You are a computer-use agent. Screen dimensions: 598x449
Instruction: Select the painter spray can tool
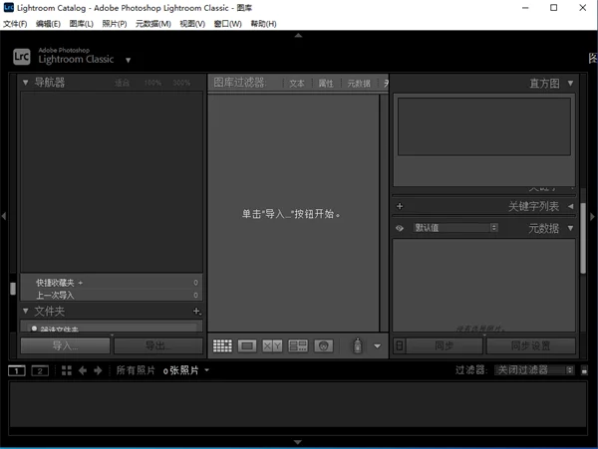click(358, 345)
